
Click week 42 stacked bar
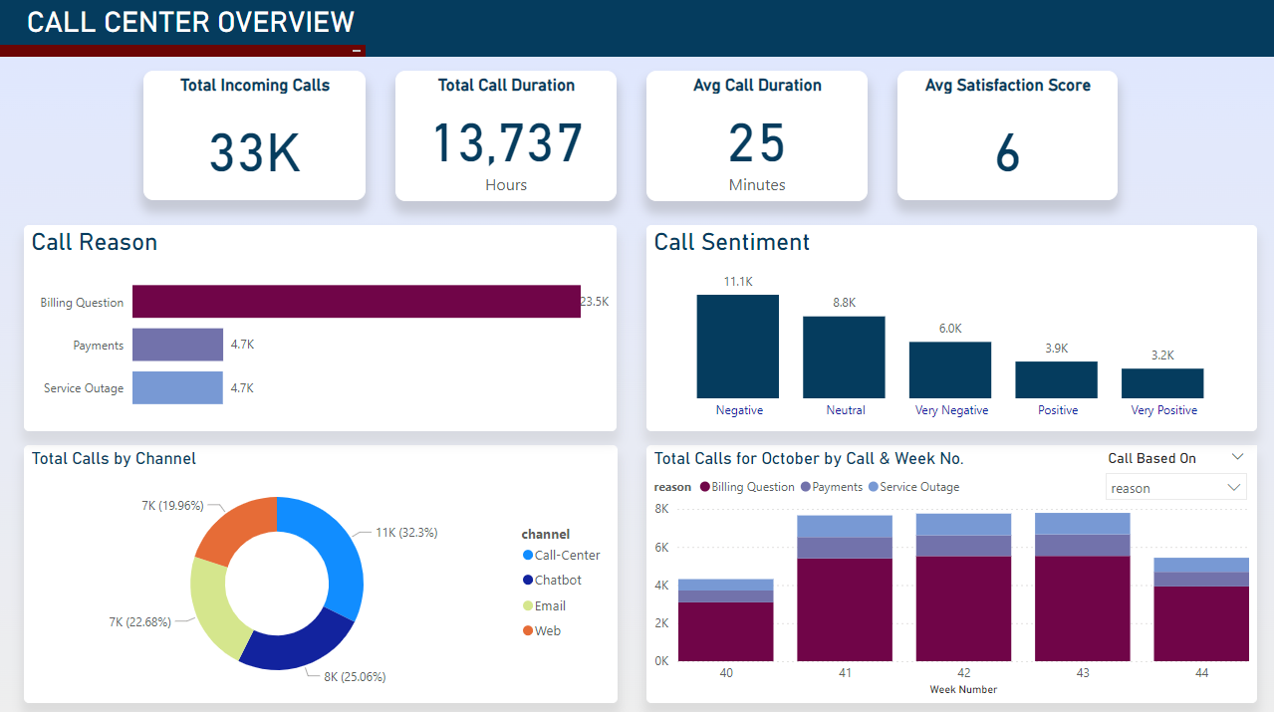tap(963, 588)
